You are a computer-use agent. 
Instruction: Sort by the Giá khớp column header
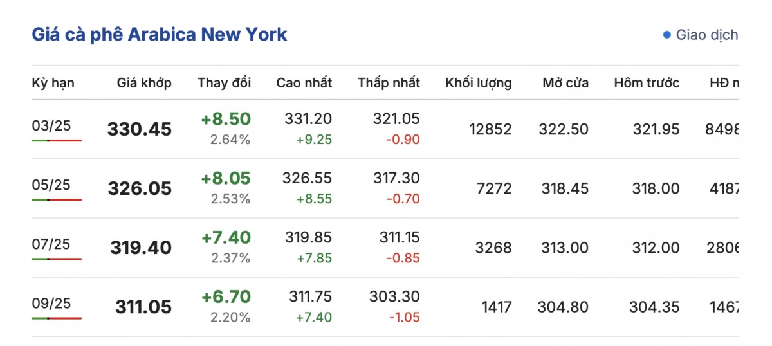click(x=144, y=83)
